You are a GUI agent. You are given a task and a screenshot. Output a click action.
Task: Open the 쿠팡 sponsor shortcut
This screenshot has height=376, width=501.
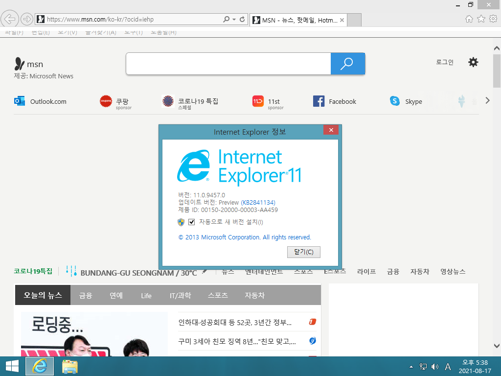coord(115,102)
